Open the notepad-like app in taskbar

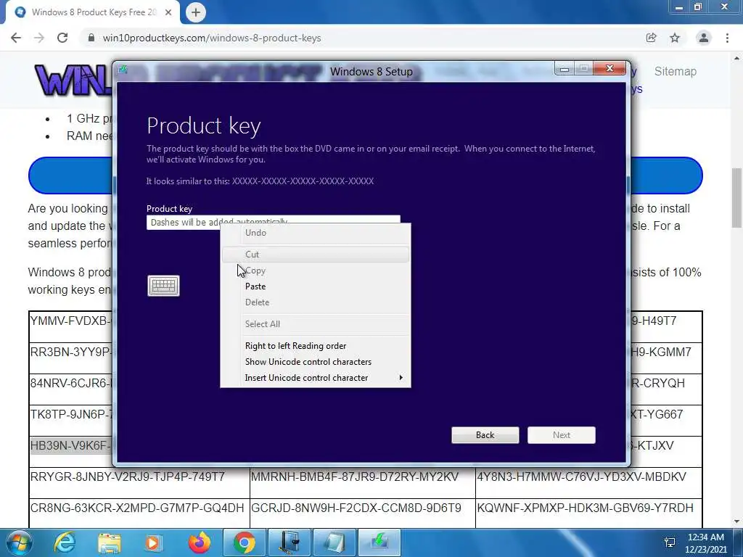334,542
